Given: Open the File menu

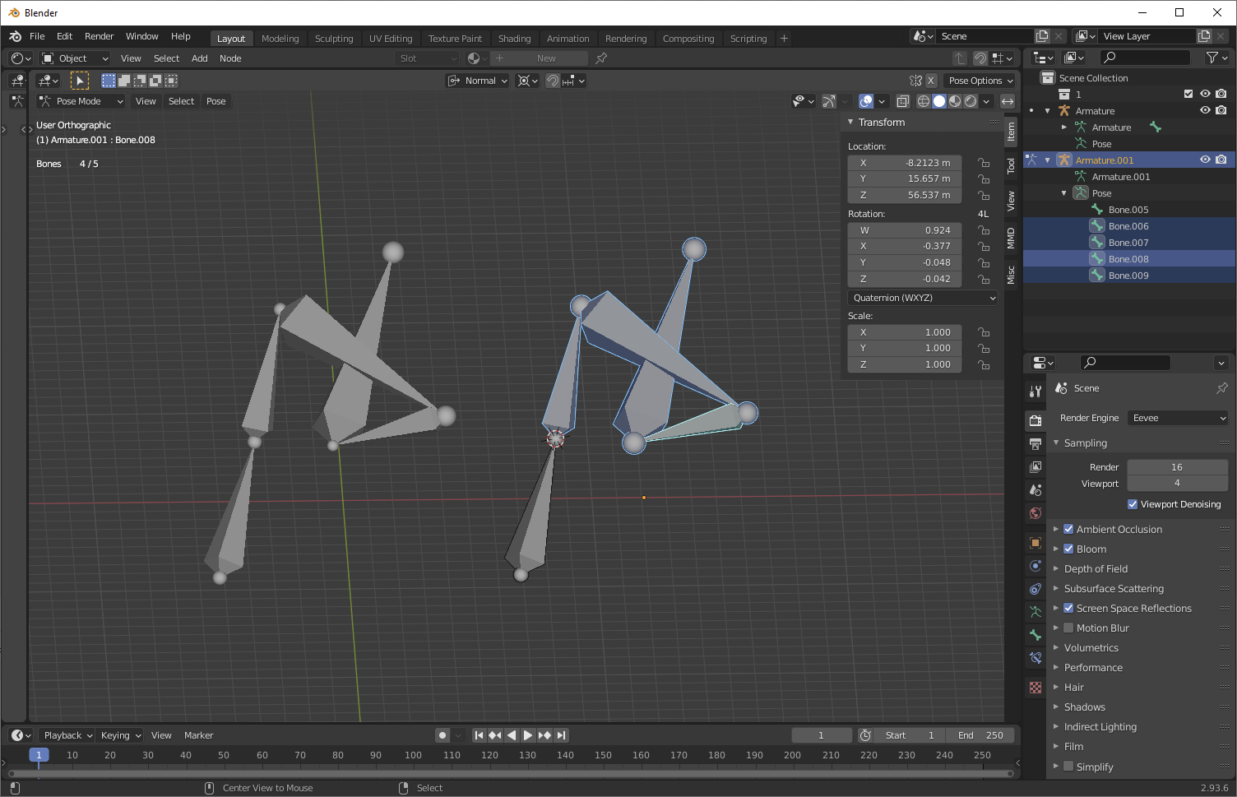Looking at the screenshot, I should 37,36.
